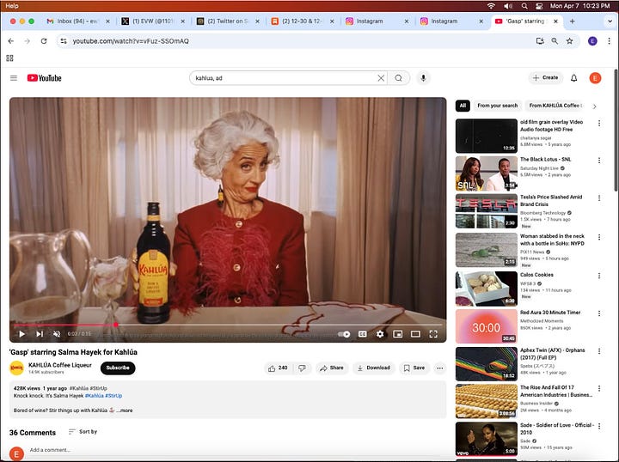Open Control Center in menu bar
This screenshot has height=462, width=619.
tap(539, 6)
